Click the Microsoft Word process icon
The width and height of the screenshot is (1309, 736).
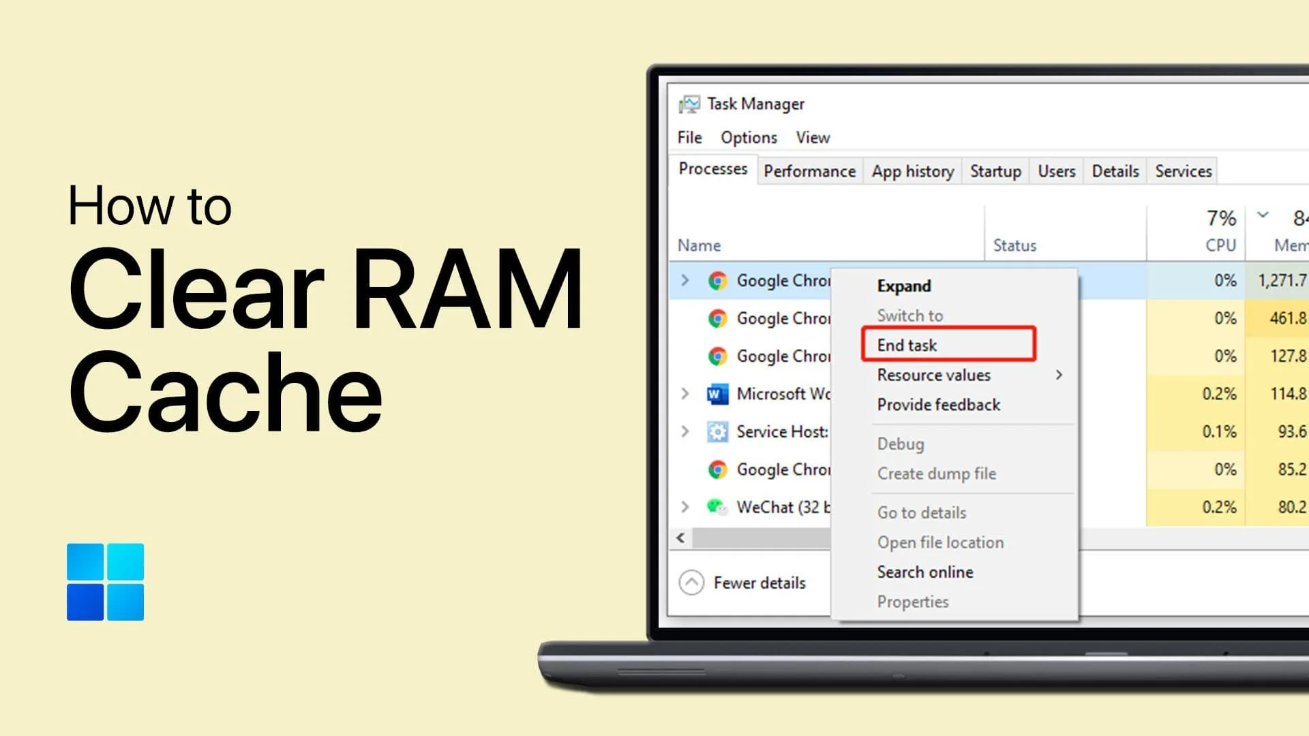pos(717,394)
